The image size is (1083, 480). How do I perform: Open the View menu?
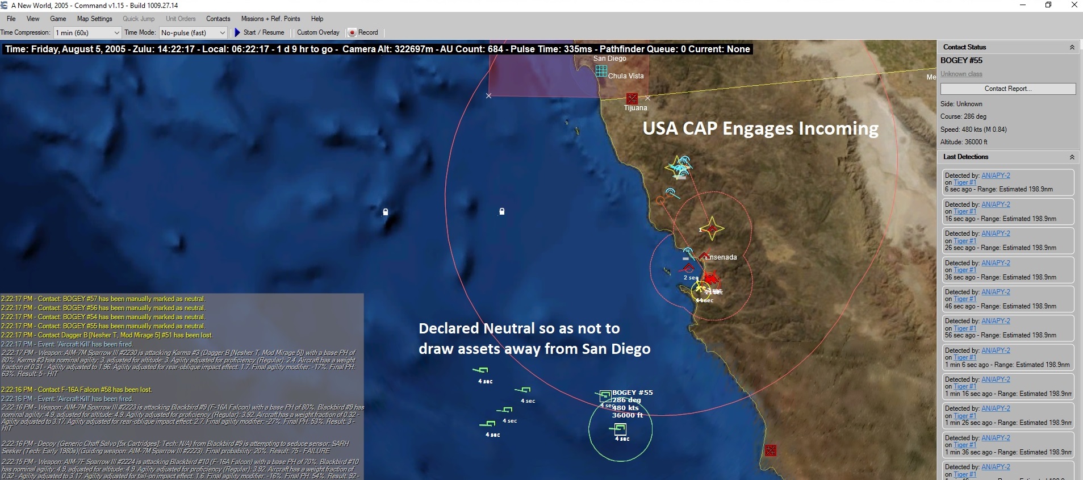click(33, 19)
